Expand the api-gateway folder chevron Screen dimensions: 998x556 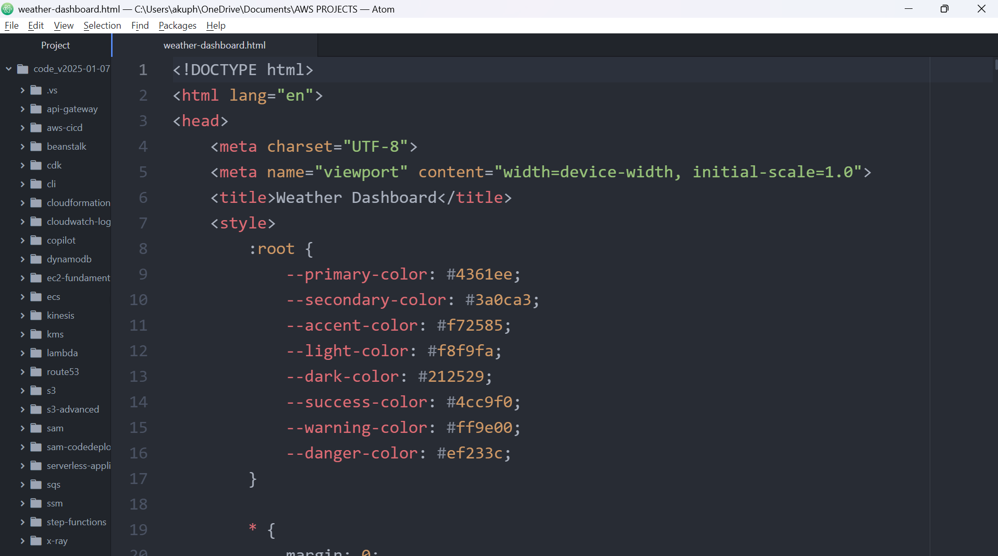[22, 109]
